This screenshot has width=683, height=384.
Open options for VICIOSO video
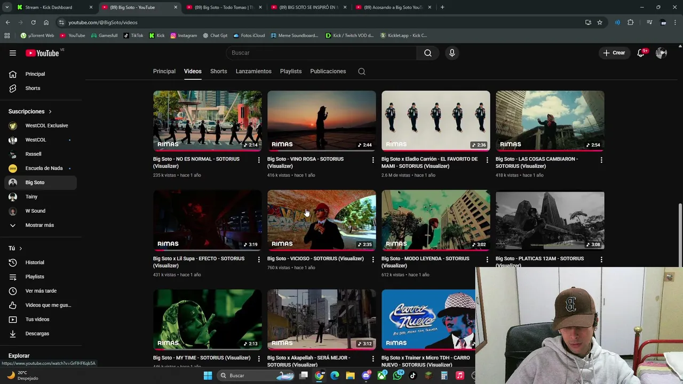[373, 260]
